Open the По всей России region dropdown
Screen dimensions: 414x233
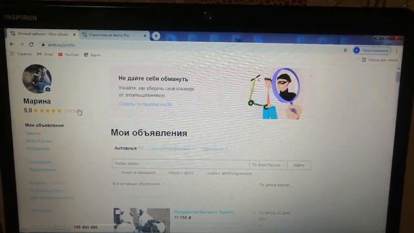click(268, 165)
